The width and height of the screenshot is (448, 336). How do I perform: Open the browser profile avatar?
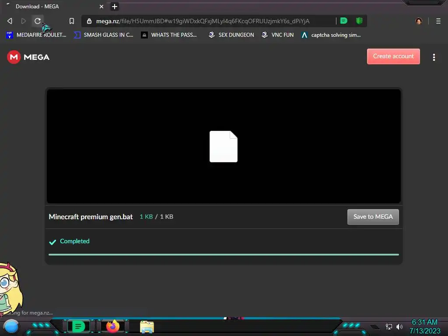pyautogui.click(x=419, y=21)
